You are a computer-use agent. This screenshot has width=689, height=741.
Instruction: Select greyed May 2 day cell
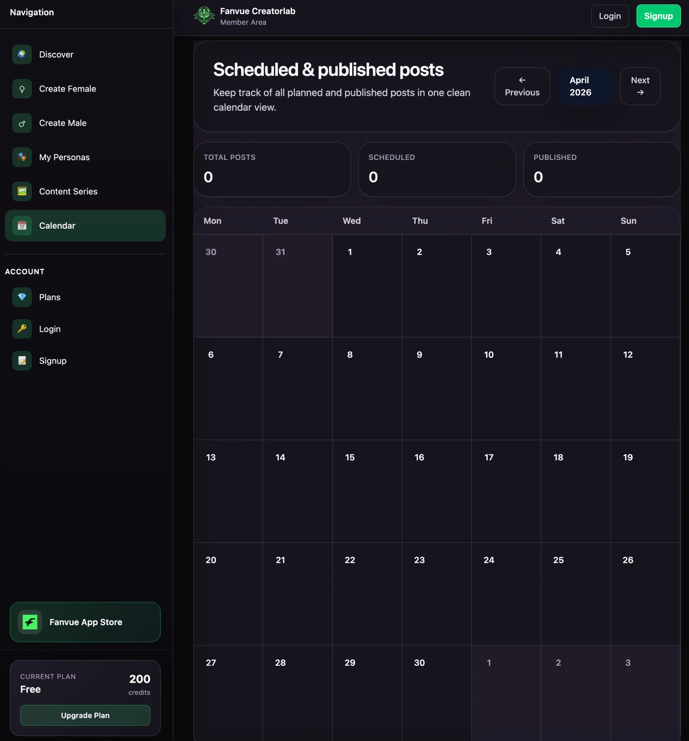[576, 693]
